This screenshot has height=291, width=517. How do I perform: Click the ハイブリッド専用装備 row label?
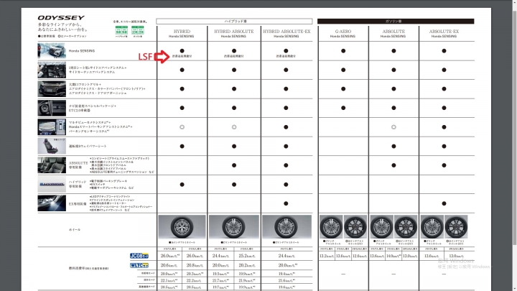click(x=78, y=184)
